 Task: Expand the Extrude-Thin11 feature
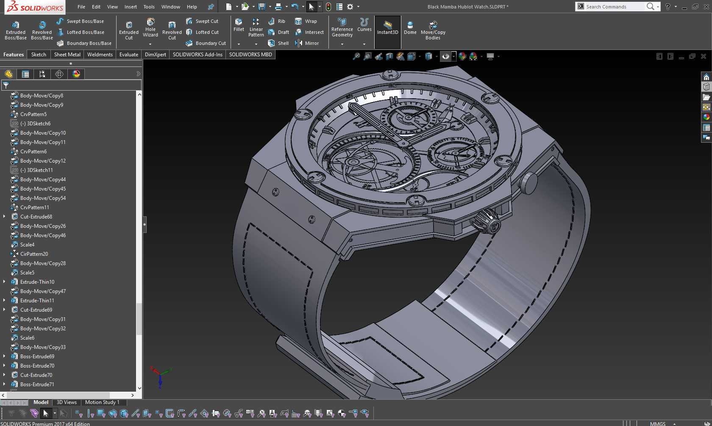[x=4, y=300]
